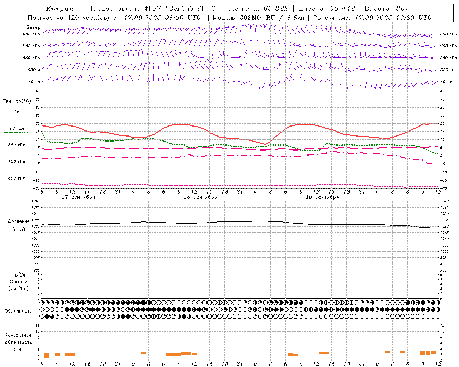Click the "Td 2м" dew point legend label

tap(16, 128)
